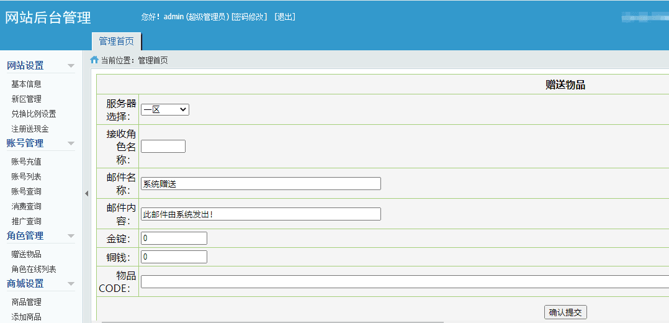Viewport: 669px width, 323px height.
Task: Open the 赠送物品 sidebar link
Action: (26, 254)
